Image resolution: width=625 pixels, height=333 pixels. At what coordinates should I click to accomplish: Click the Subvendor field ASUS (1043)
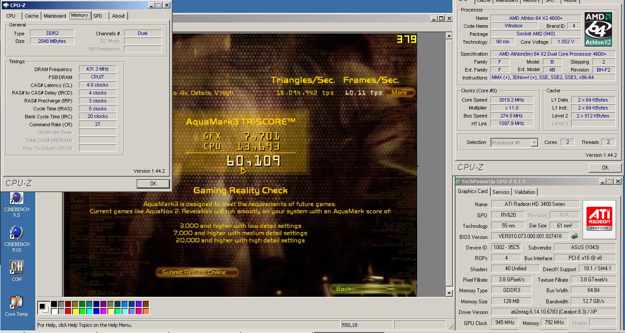[585, 247]
